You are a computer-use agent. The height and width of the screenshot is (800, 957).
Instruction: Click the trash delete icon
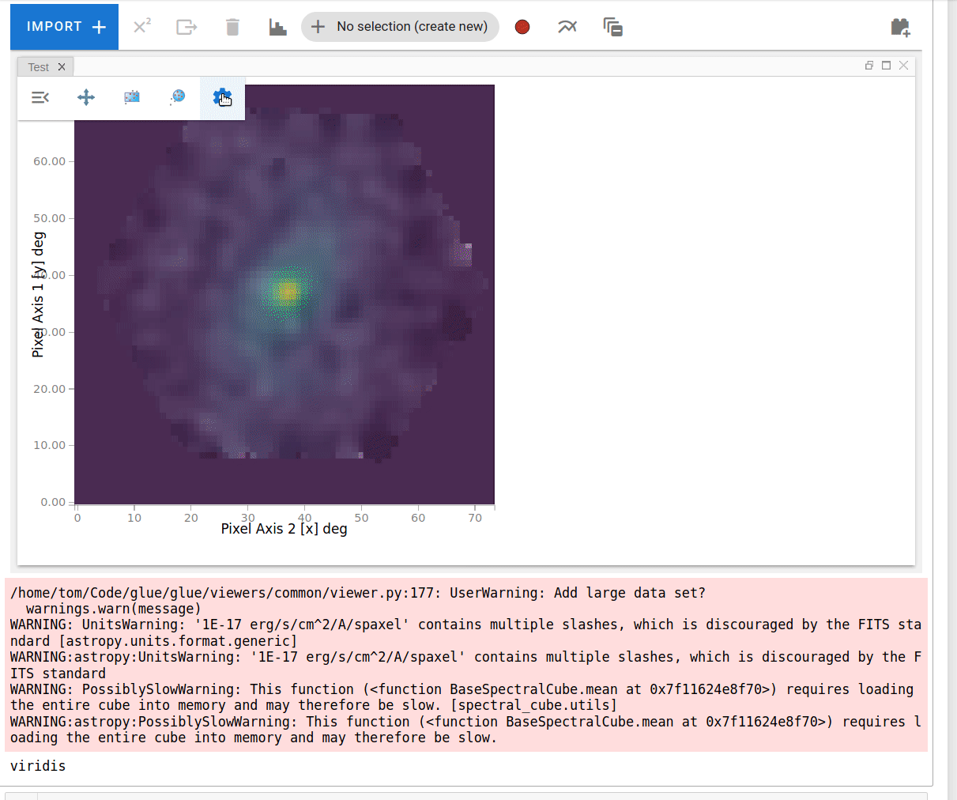tap(232, 27)
